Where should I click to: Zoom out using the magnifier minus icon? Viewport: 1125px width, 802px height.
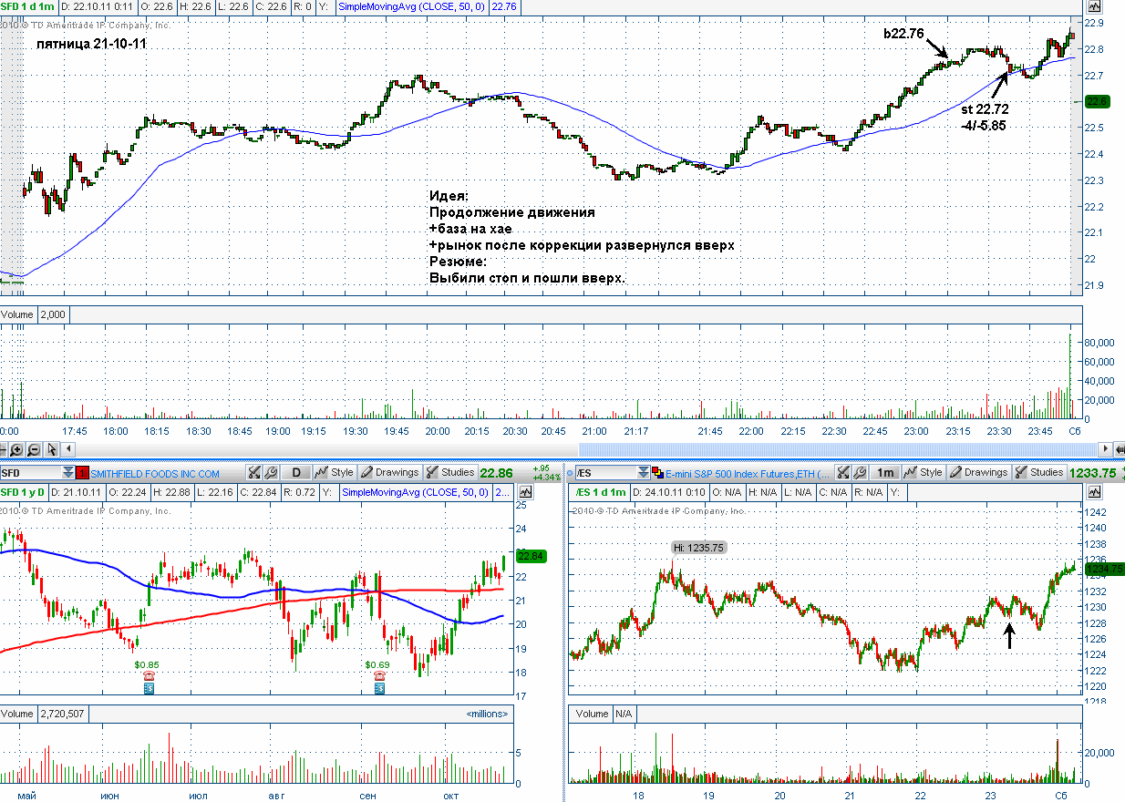(34, 449)
